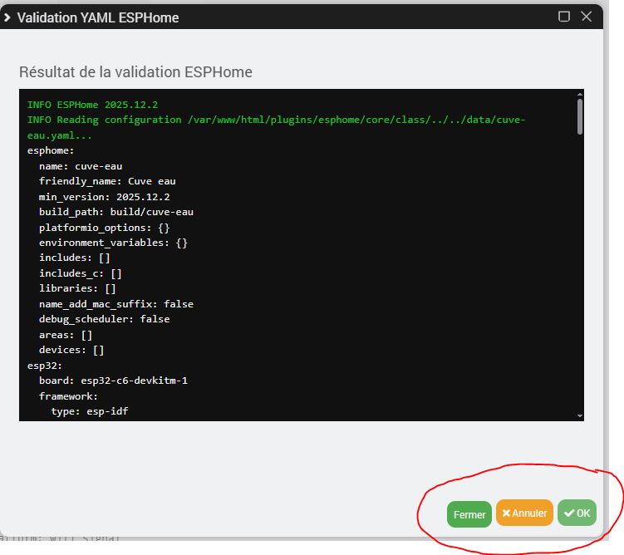Click the 'name: cuve-eau' line
The width and height of the screenshot is (624, 555).
coord(81,166)
